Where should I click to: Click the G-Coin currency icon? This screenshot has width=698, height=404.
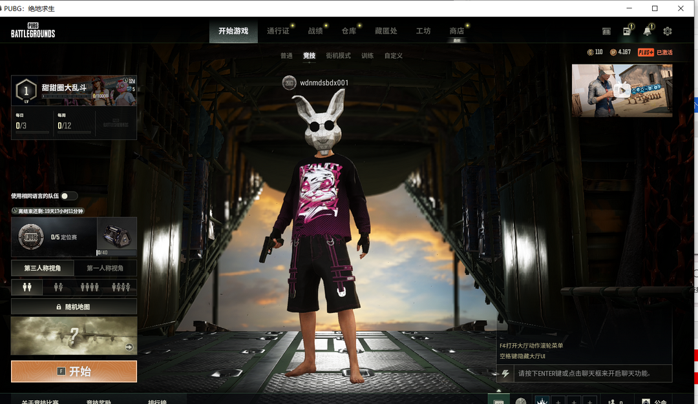[x=590, y=52]
